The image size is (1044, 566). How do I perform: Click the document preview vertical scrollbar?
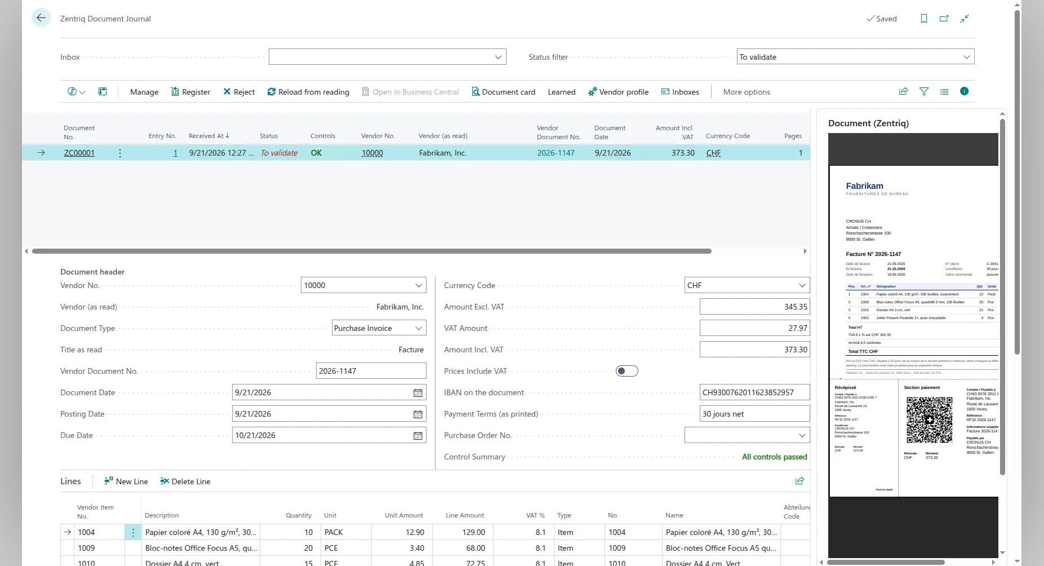1002,297
